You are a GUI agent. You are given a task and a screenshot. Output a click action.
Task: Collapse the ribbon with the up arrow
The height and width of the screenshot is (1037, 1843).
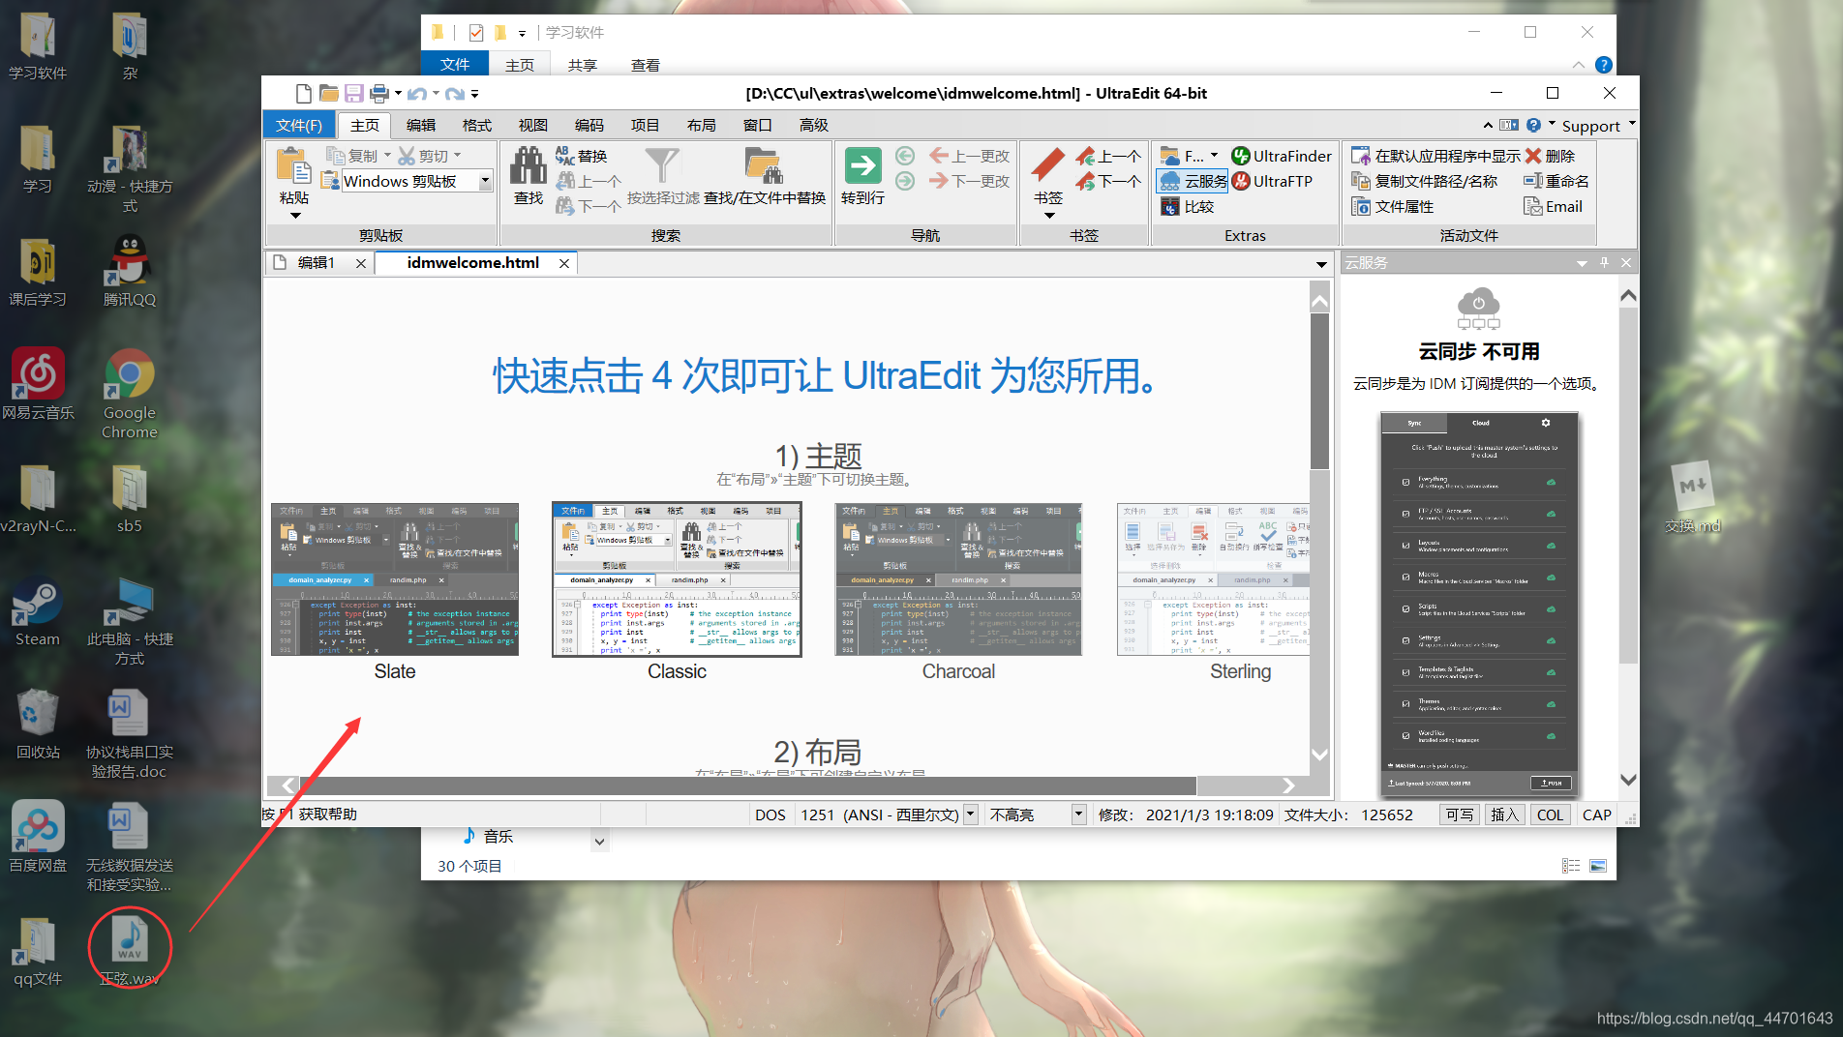click(1488, 125)
